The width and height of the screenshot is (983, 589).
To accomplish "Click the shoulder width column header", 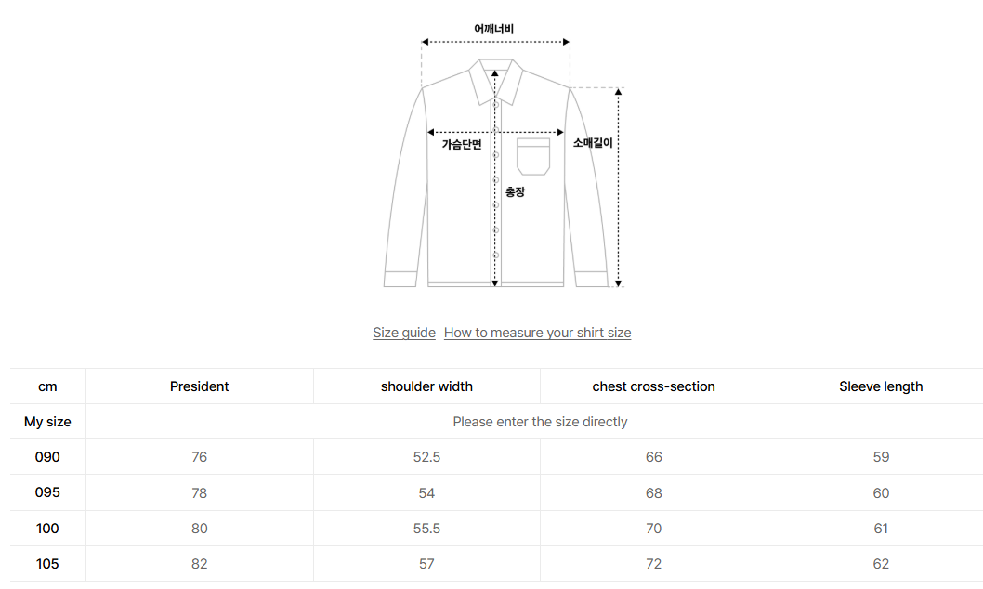I will (x=426, y=386).
